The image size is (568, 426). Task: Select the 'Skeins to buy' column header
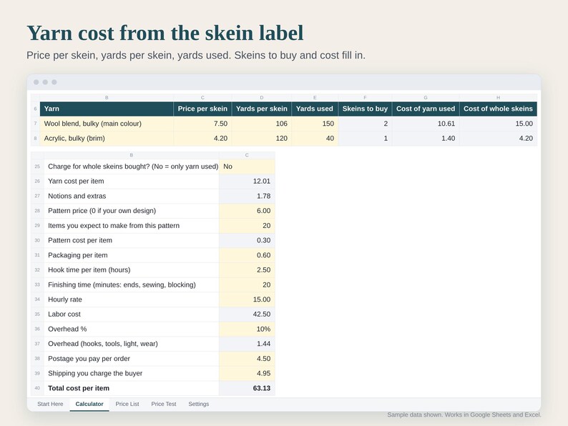tap(365, 109)
